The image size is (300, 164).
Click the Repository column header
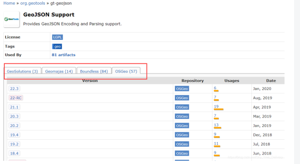tap(193, 81)
